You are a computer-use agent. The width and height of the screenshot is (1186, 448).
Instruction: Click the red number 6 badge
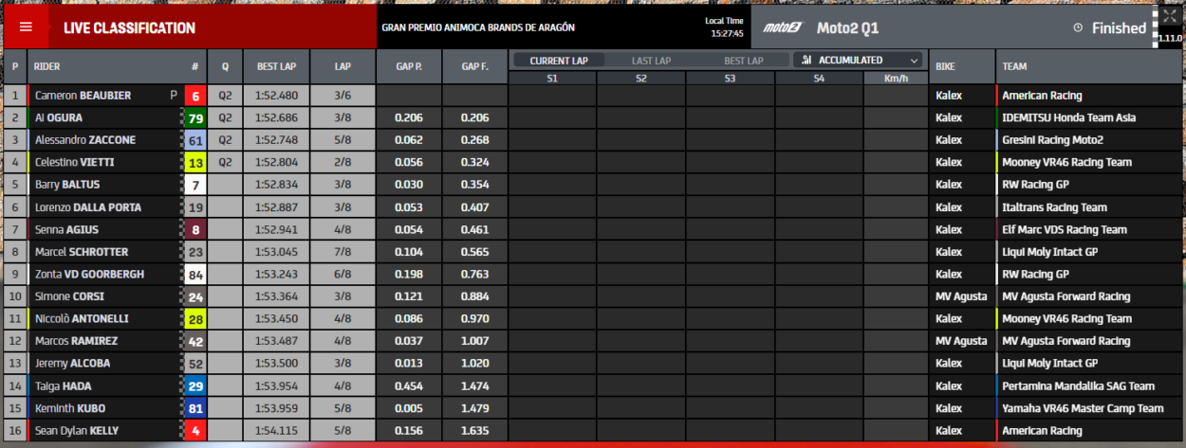tap(195, 96)
